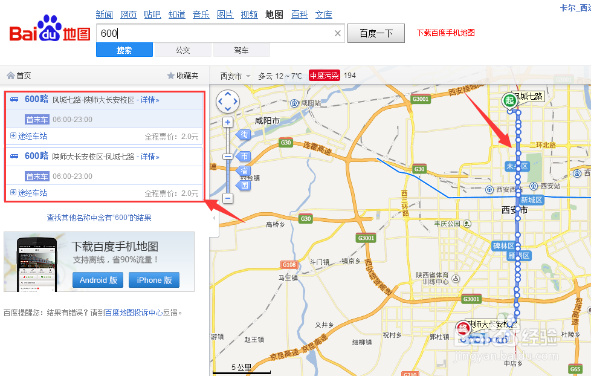
Task: Open the 百度地图投诉中心 link
Action: (134, 313)
